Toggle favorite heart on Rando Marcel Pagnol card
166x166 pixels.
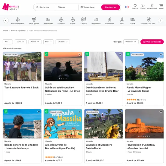[161, 54]
